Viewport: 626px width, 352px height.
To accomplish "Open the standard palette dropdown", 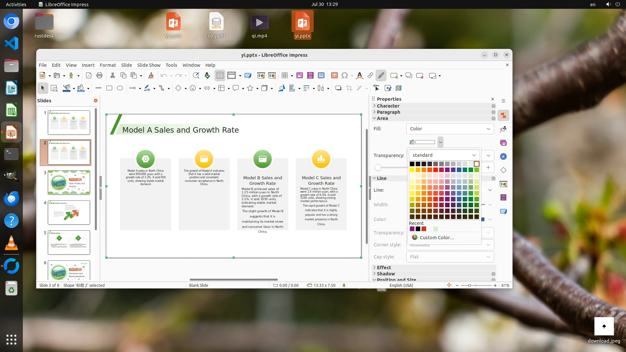I will 444,155.
